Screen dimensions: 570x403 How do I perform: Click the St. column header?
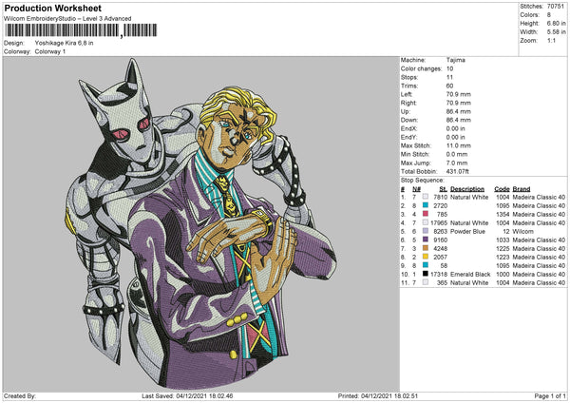point(443,189)
